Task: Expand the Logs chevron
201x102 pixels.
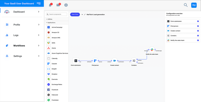Action: [x=39, y=35]
